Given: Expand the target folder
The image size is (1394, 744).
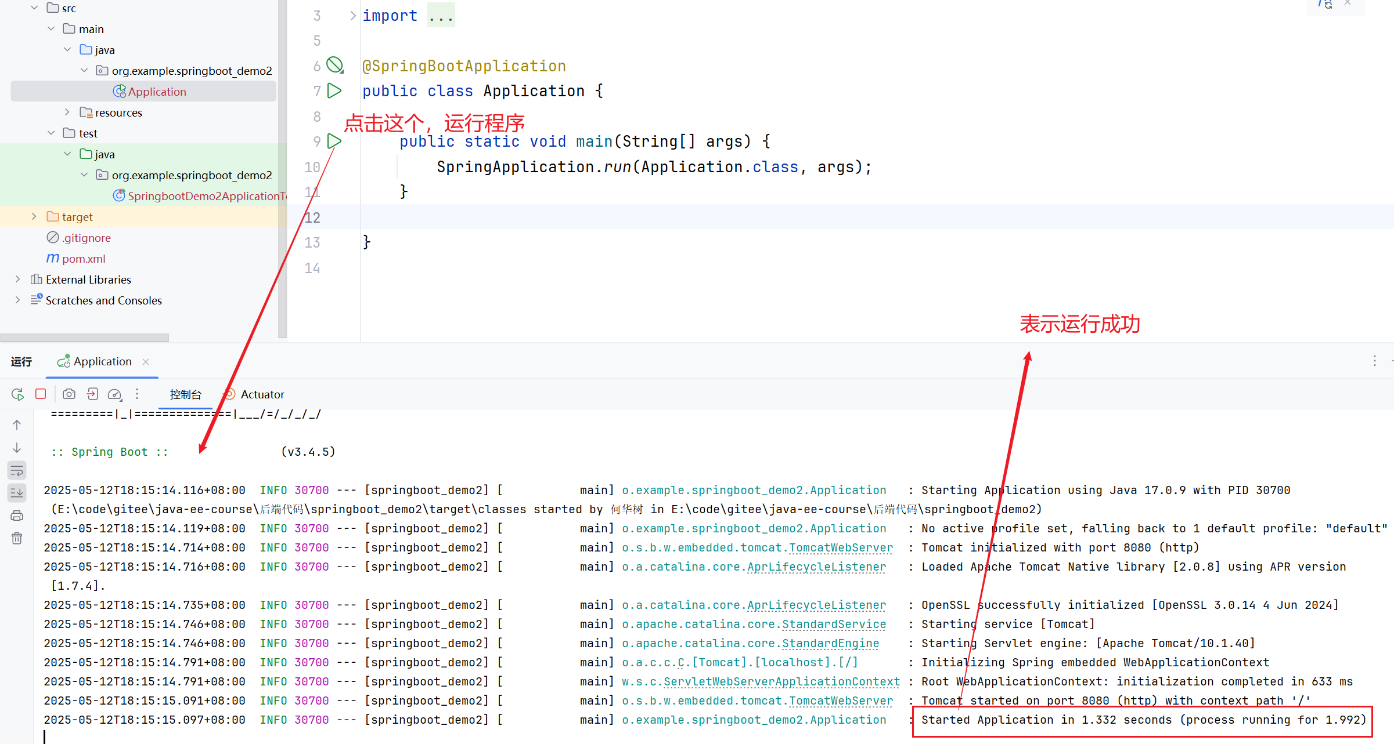Looking at the screenshot, I should point(34,216).
